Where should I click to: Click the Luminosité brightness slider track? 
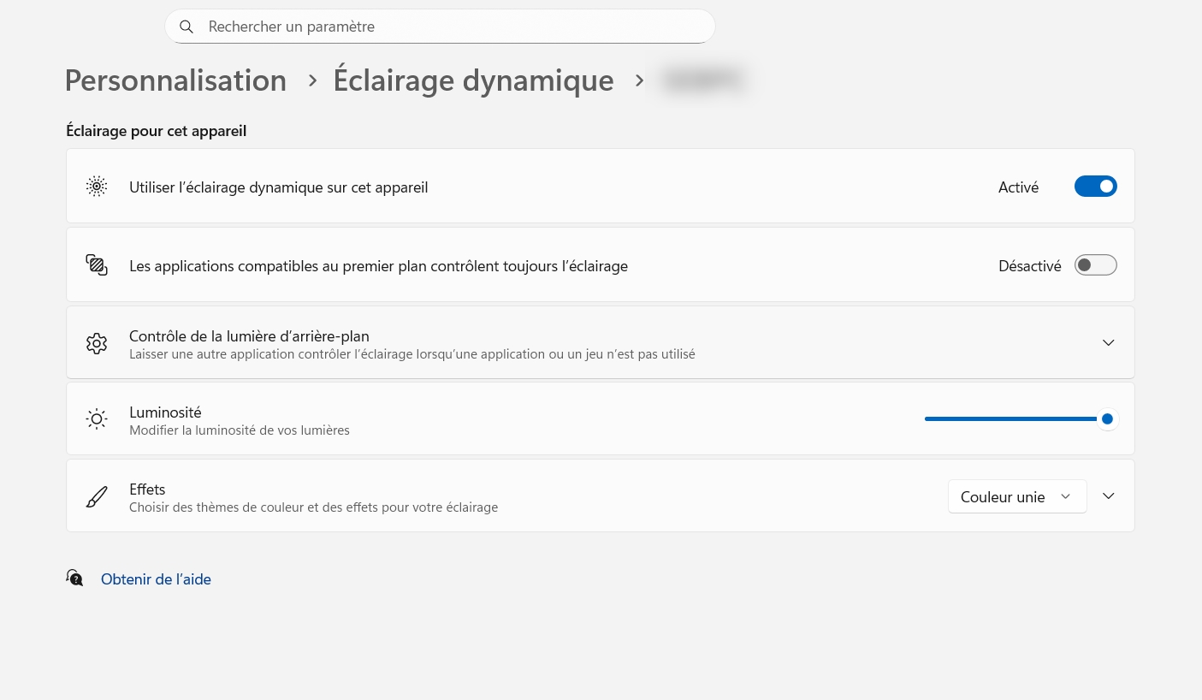point(1010,419)
